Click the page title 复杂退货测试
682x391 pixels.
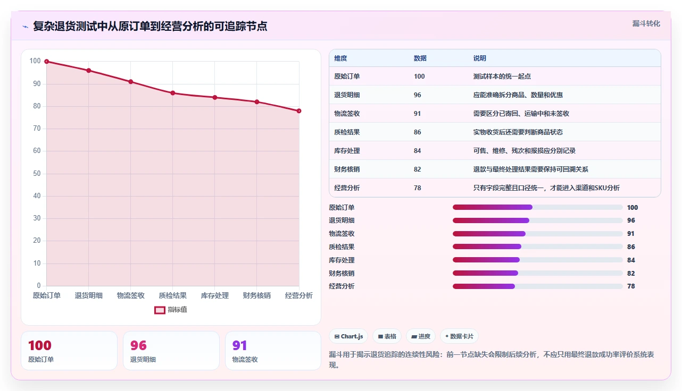(x=150, y=26)
